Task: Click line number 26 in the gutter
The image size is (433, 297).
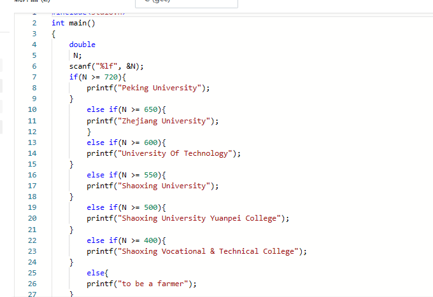Action: pos(32,284)
